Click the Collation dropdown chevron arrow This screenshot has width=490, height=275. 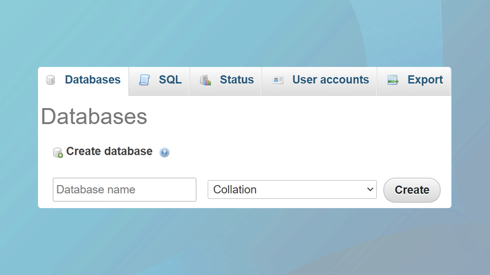(370, 190)
